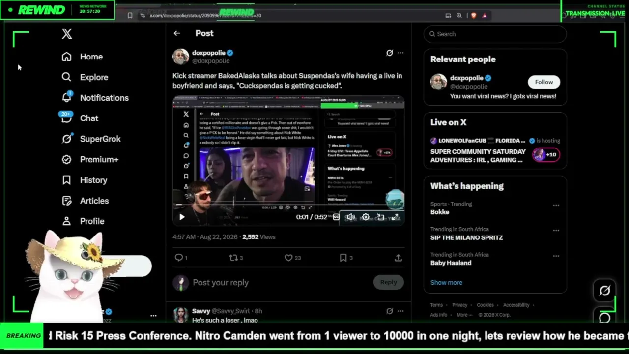Open Notifications from the sidebar
Viewport: 629px width, 354px height.
pyautogui.click(x=95, y=98)
